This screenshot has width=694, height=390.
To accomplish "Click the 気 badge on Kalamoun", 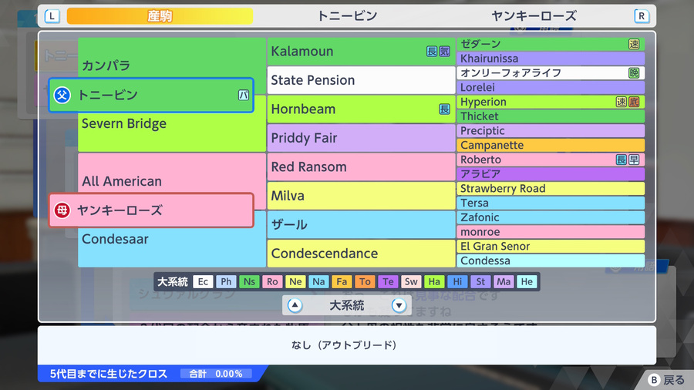I will pyautogui.click(x=444, y=52).
